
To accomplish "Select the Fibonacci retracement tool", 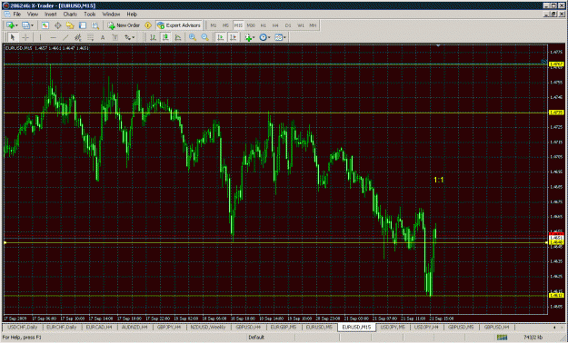I will pos(90,37).
